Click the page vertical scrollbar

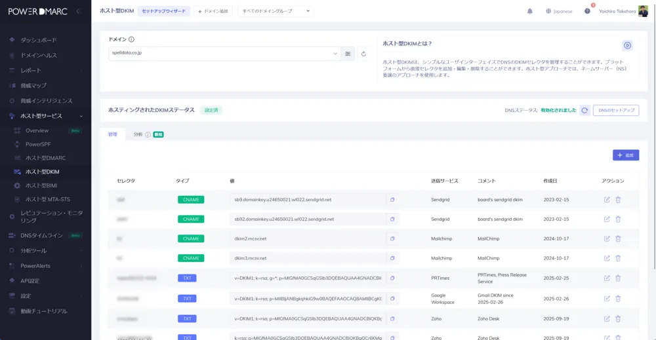coord(654,138)
